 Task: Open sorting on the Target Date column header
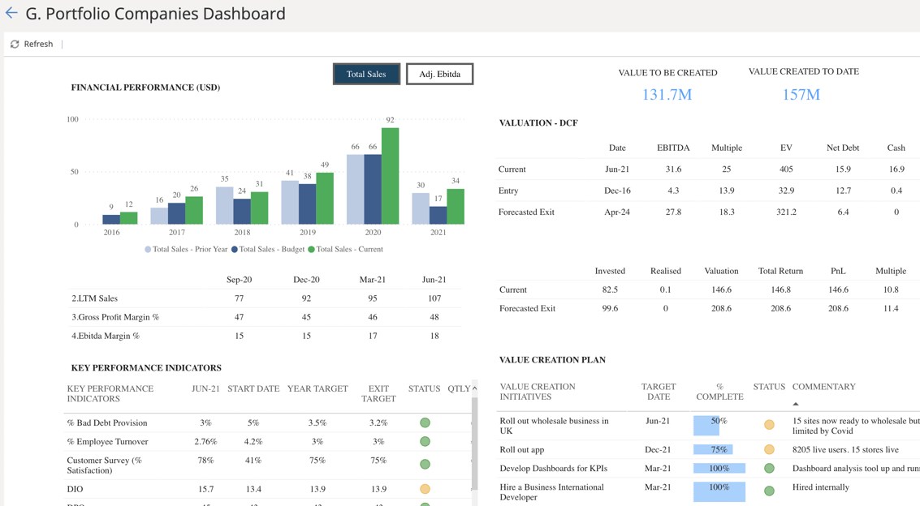coord(659,392)
